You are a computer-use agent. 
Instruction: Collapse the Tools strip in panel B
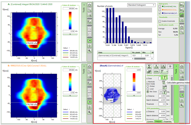point(84,66)
